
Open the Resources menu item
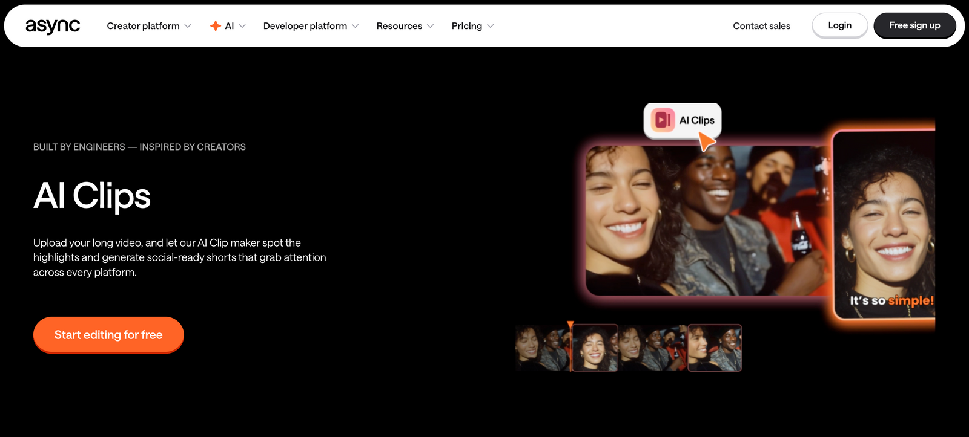pos(399,26)
